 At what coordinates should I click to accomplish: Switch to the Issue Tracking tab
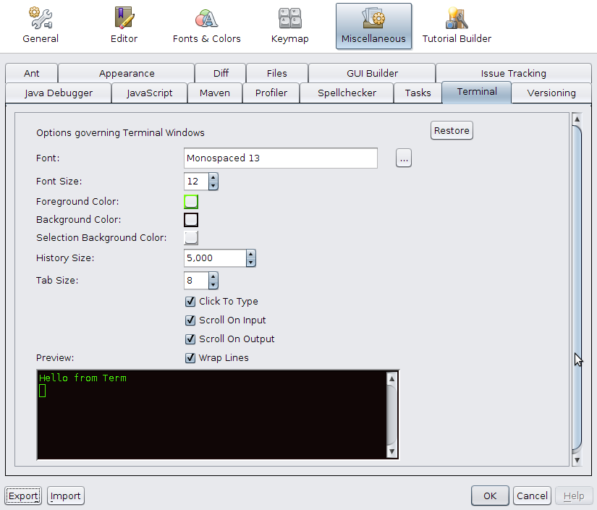pos(513,73)
